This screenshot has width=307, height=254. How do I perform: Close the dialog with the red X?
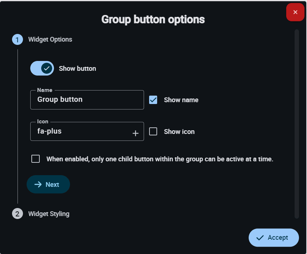point(295,12)
